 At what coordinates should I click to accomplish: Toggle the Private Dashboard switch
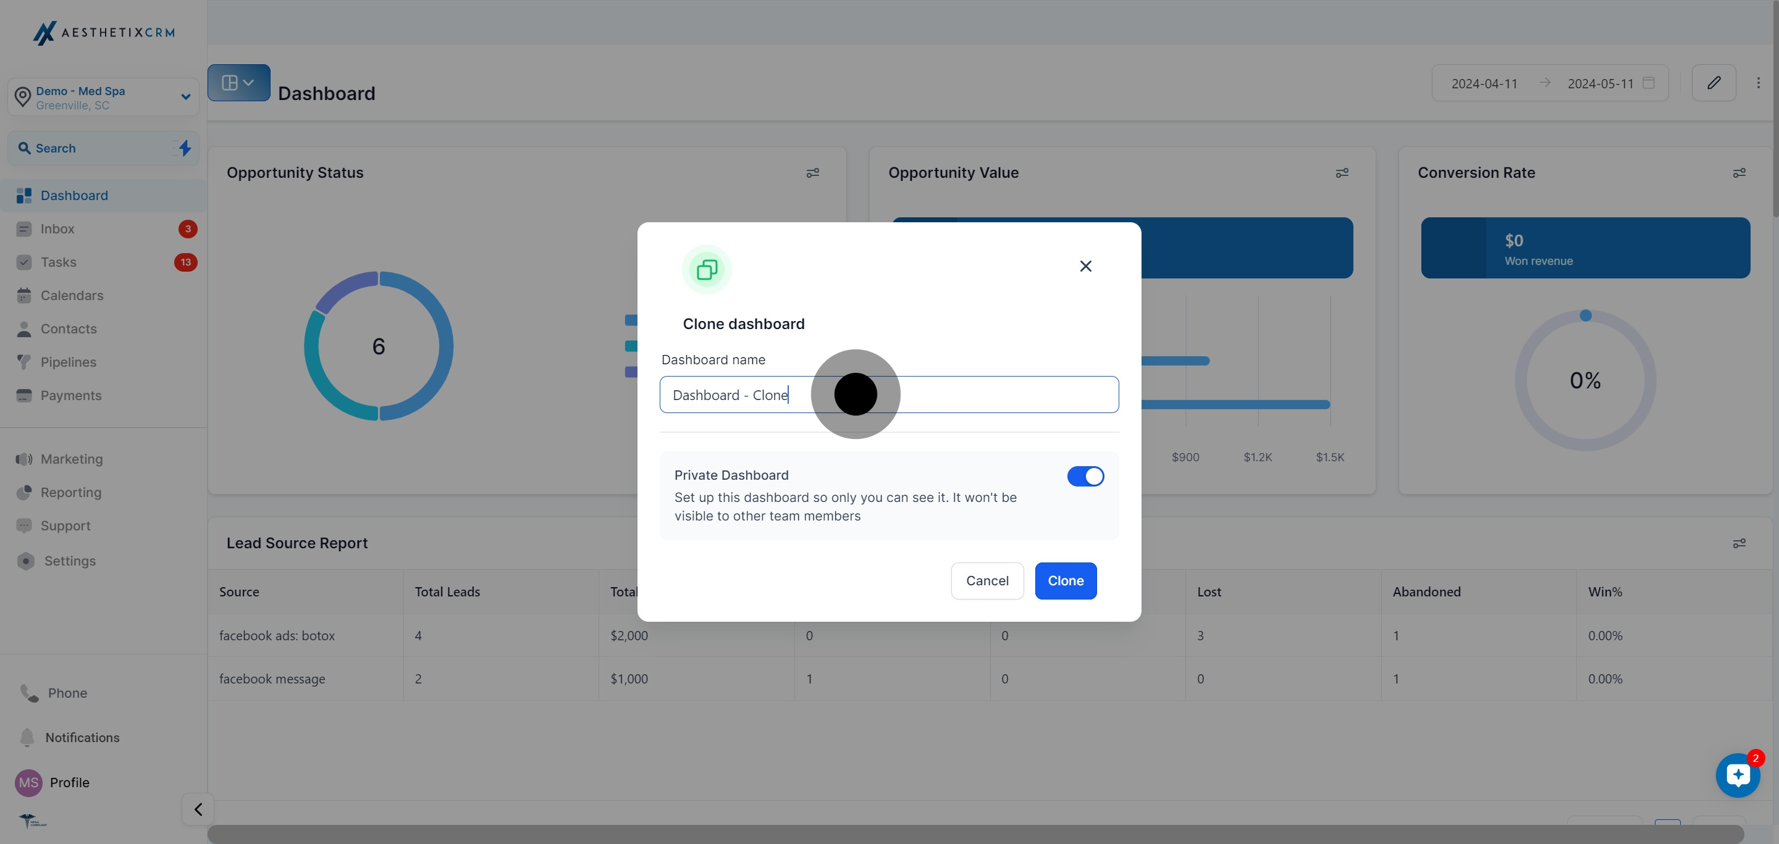point(1085,476)
